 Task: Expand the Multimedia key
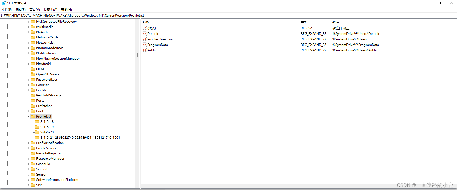tap(28, 27)
